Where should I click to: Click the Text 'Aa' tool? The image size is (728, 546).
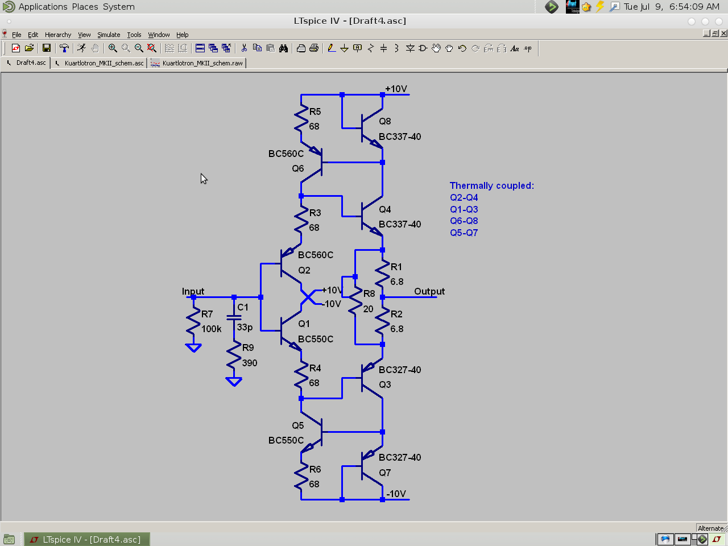515,48
